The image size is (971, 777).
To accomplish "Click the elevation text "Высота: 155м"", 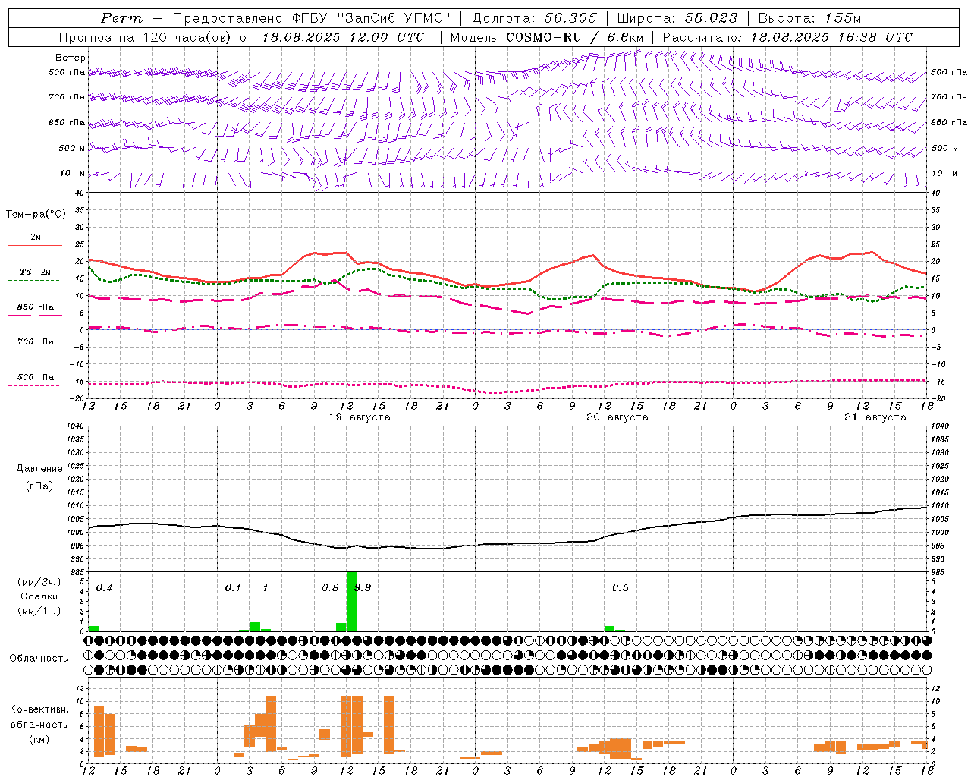I will tap(809, 18).
